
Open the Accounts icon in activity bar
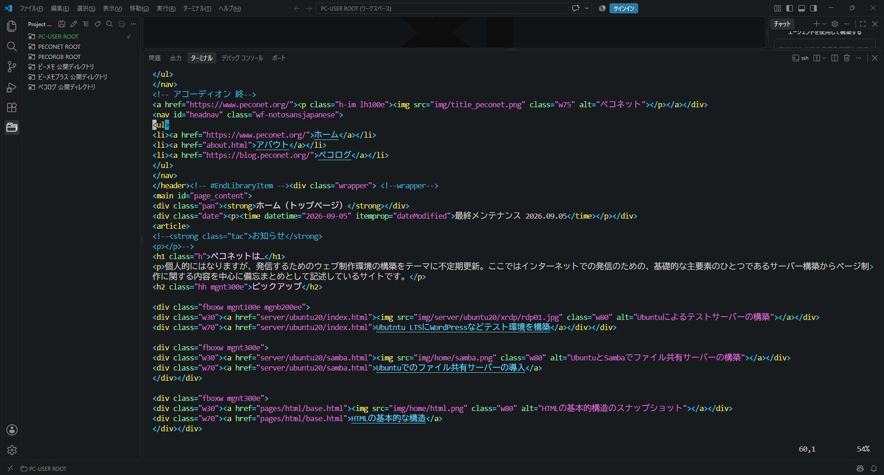coord(12,430)
